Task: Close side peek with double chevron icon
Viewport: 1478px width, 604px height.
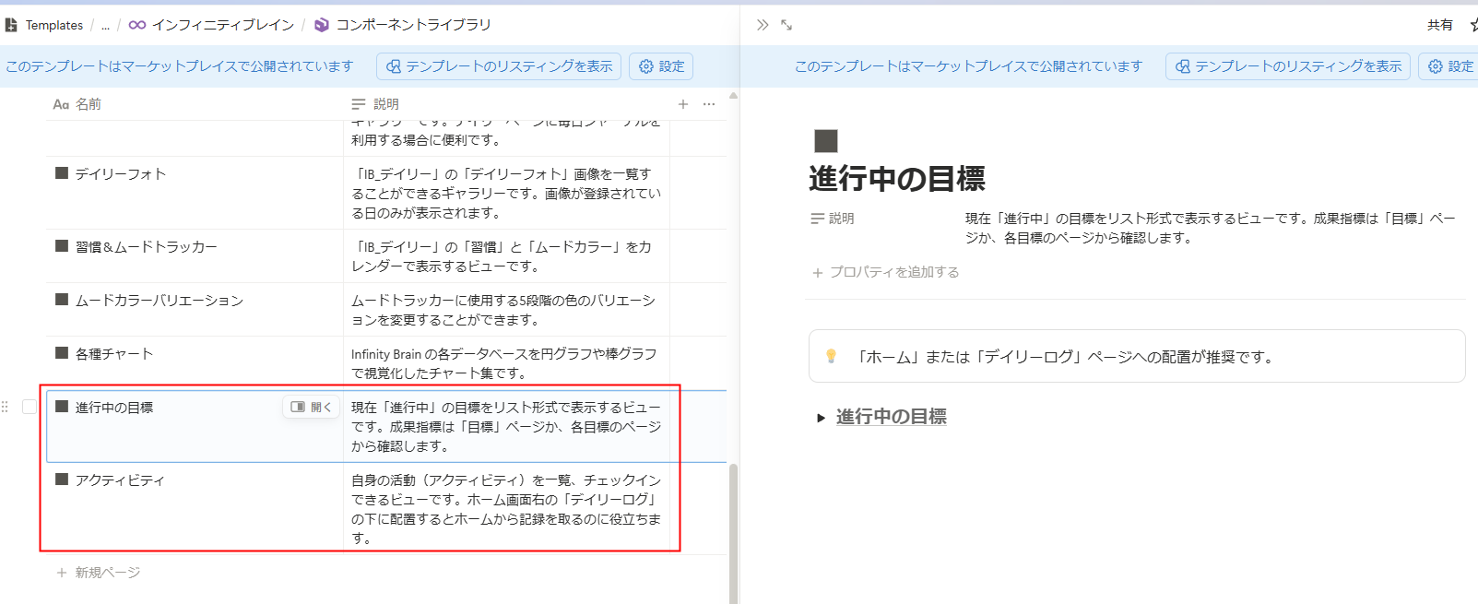Action: click(763, 25)
